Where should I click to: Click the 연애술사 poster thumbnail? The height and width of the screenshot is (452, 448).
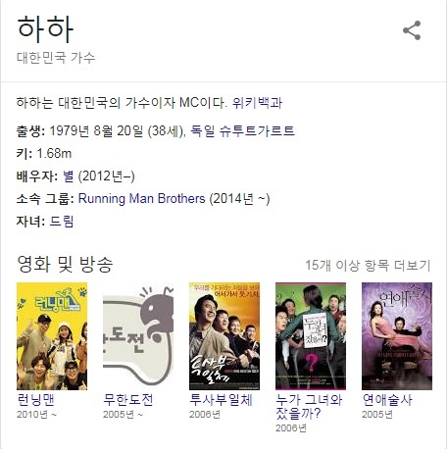397,336
